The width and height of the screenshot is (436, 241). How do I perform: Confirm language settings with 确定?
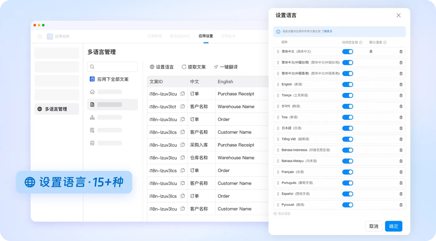(x=394, y=226)
